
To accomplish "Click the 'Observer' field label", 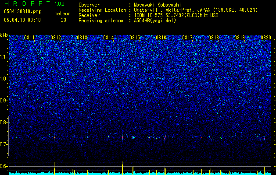I will coord(89,5).
